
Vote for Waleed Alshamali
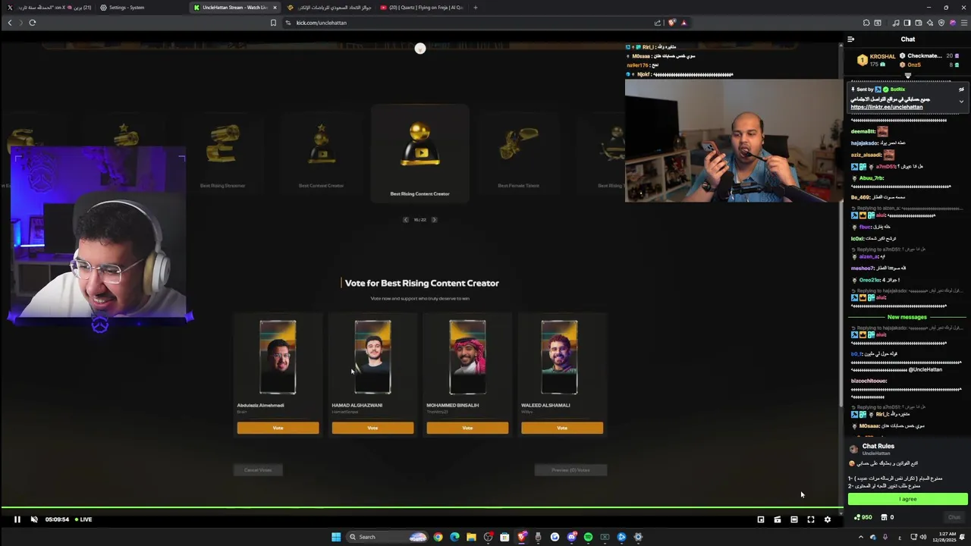(x=562, y=428)
